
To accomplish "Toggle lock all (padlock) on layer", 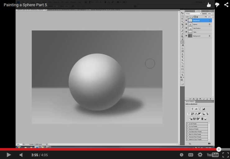I will coord(197,17).
